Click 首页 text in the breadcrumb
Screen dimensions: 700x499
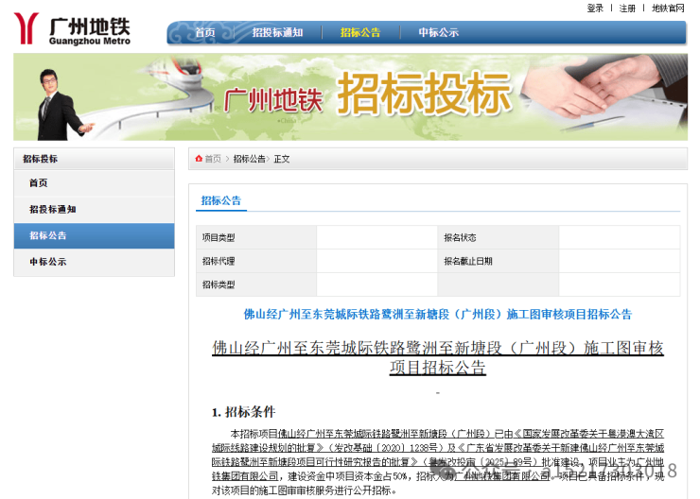(213, 159)
